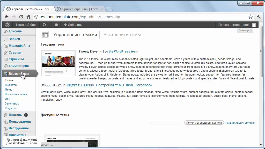This screenshot has height=149, width=265.
Task: Click the Записи pin icon
Action: (x=6, y=39)
